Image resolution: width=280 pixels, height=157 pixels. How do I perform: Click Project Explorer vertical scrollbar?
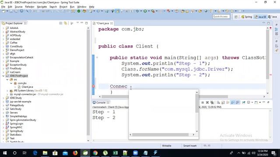pos(88,82)
